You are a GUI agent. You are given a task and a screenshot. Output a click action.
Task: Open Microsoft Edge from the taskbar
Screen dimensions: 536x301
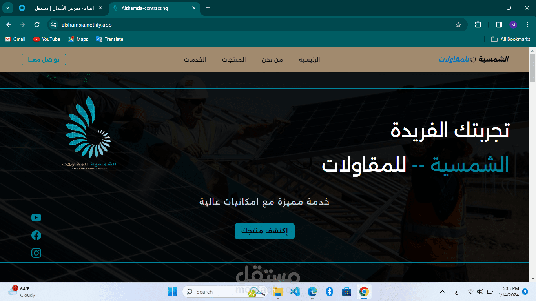pyautogui.click(x=312, y=292)
